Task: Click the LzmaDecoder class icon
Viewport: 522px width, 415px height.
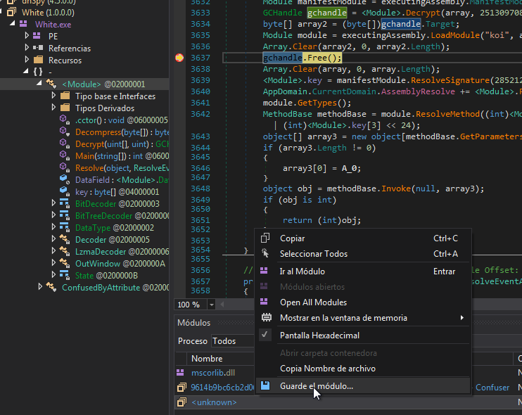Action: pos(65,251)
